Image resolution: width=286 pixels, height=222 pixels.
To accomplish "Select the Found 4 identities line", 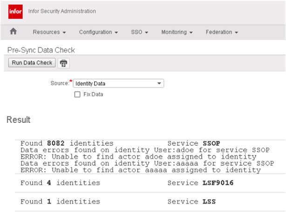I will click(60, 183).
